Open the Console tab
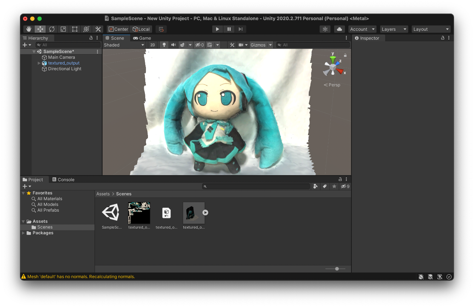Screen dimensions: 474x307 click(x=63, y=180)
